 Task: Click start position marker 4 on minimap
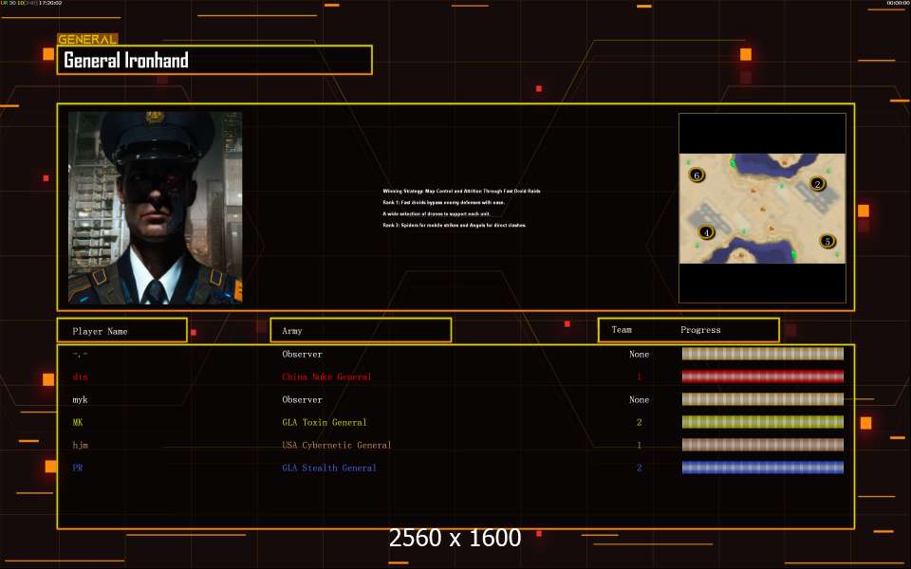point(706,233)
